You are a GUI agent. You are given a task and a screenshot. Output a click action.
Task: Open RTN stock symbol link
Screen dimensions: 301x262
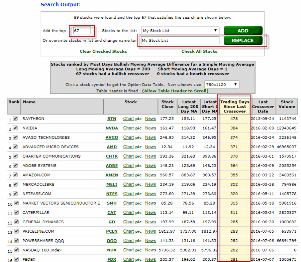tap(112, 119)
